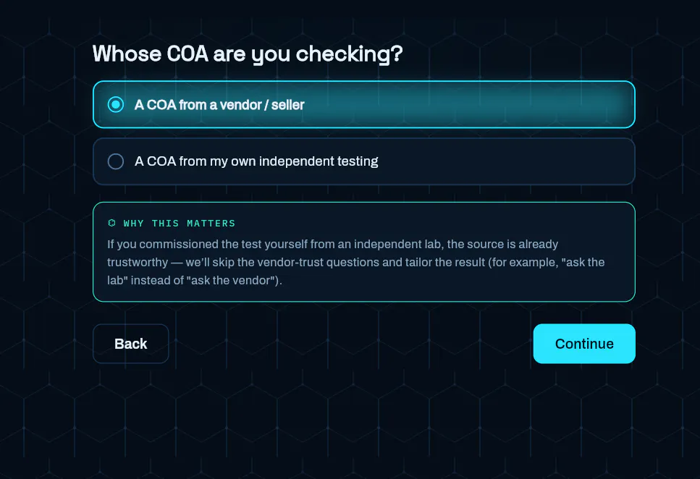Choose 'A COA from a vendor / seller' label
The height and width of the screenshot is (479, 700).
click(219, 105)
